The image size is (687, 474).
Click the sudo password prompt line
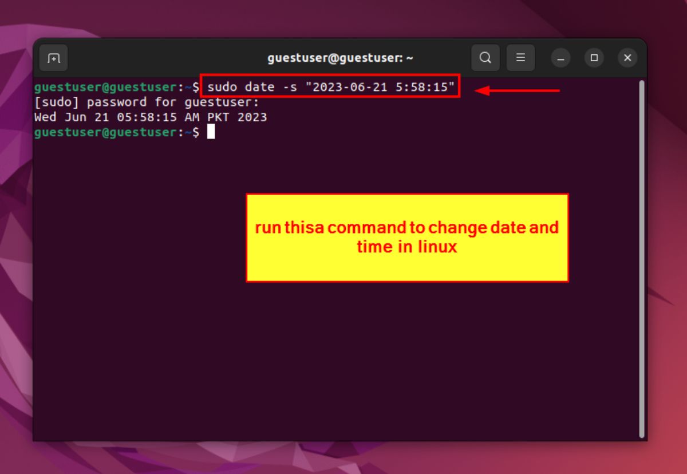click(146, 102)
